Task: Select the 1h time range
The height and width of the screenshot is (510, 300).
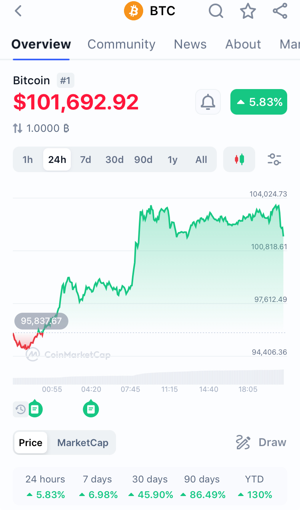Action: [28, 160]
